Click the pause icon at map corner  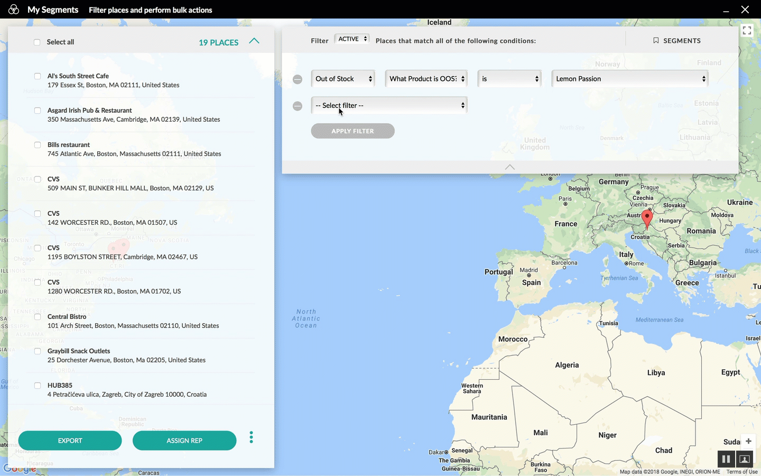726,459
